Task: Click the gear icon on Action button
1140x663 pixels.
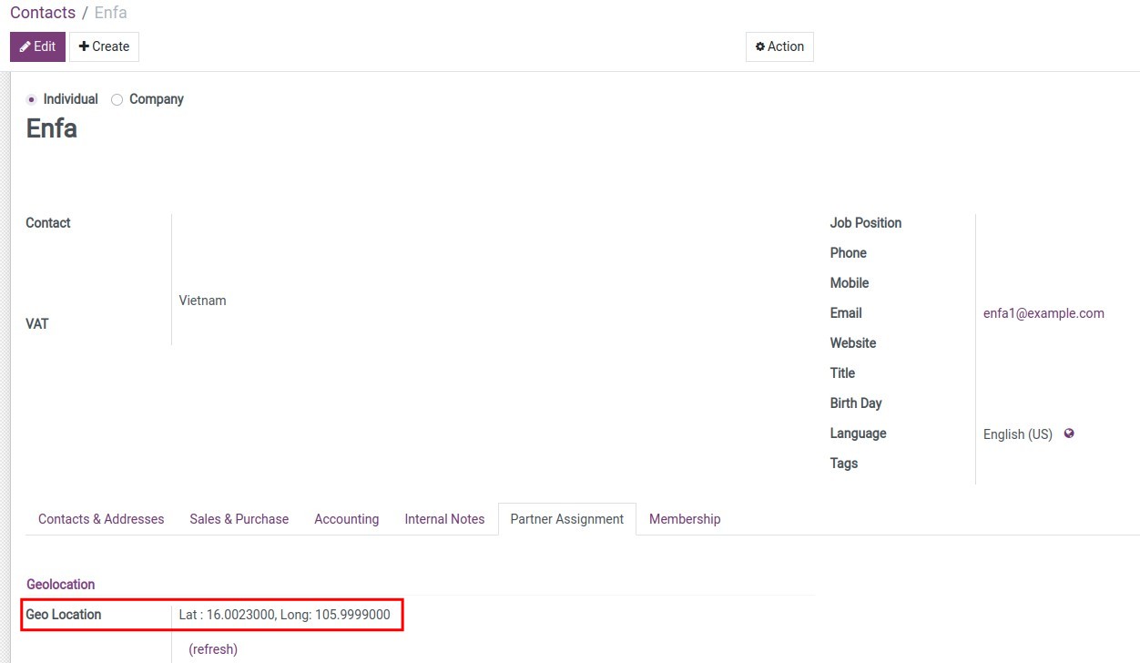Action: click(x=760, y=46)
